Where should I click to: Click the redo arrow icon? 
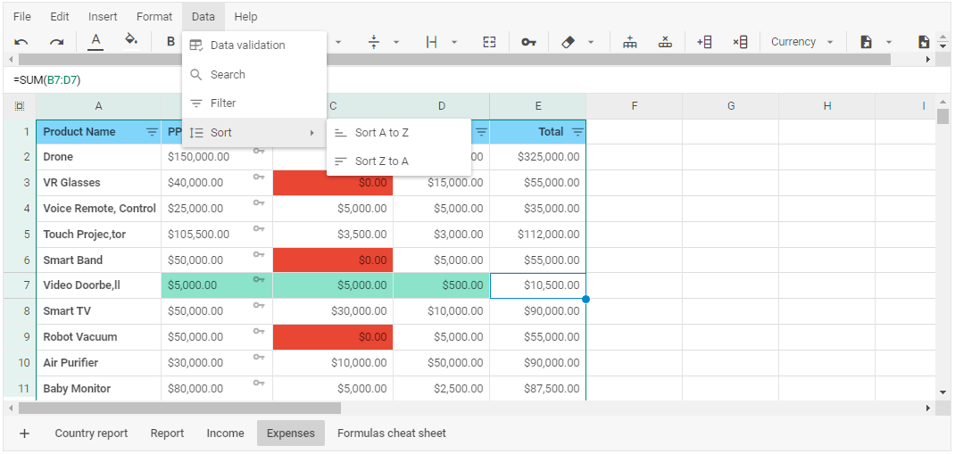pyautogui.click(x=56, y=42)
